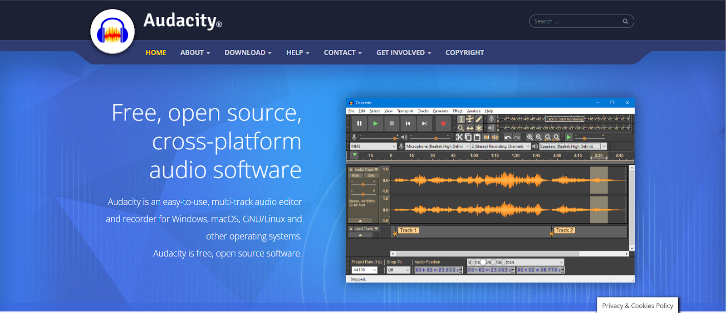Click the Fit Selection to Width icon
Viewport: 726px width, 313px height.
(548, 137)
